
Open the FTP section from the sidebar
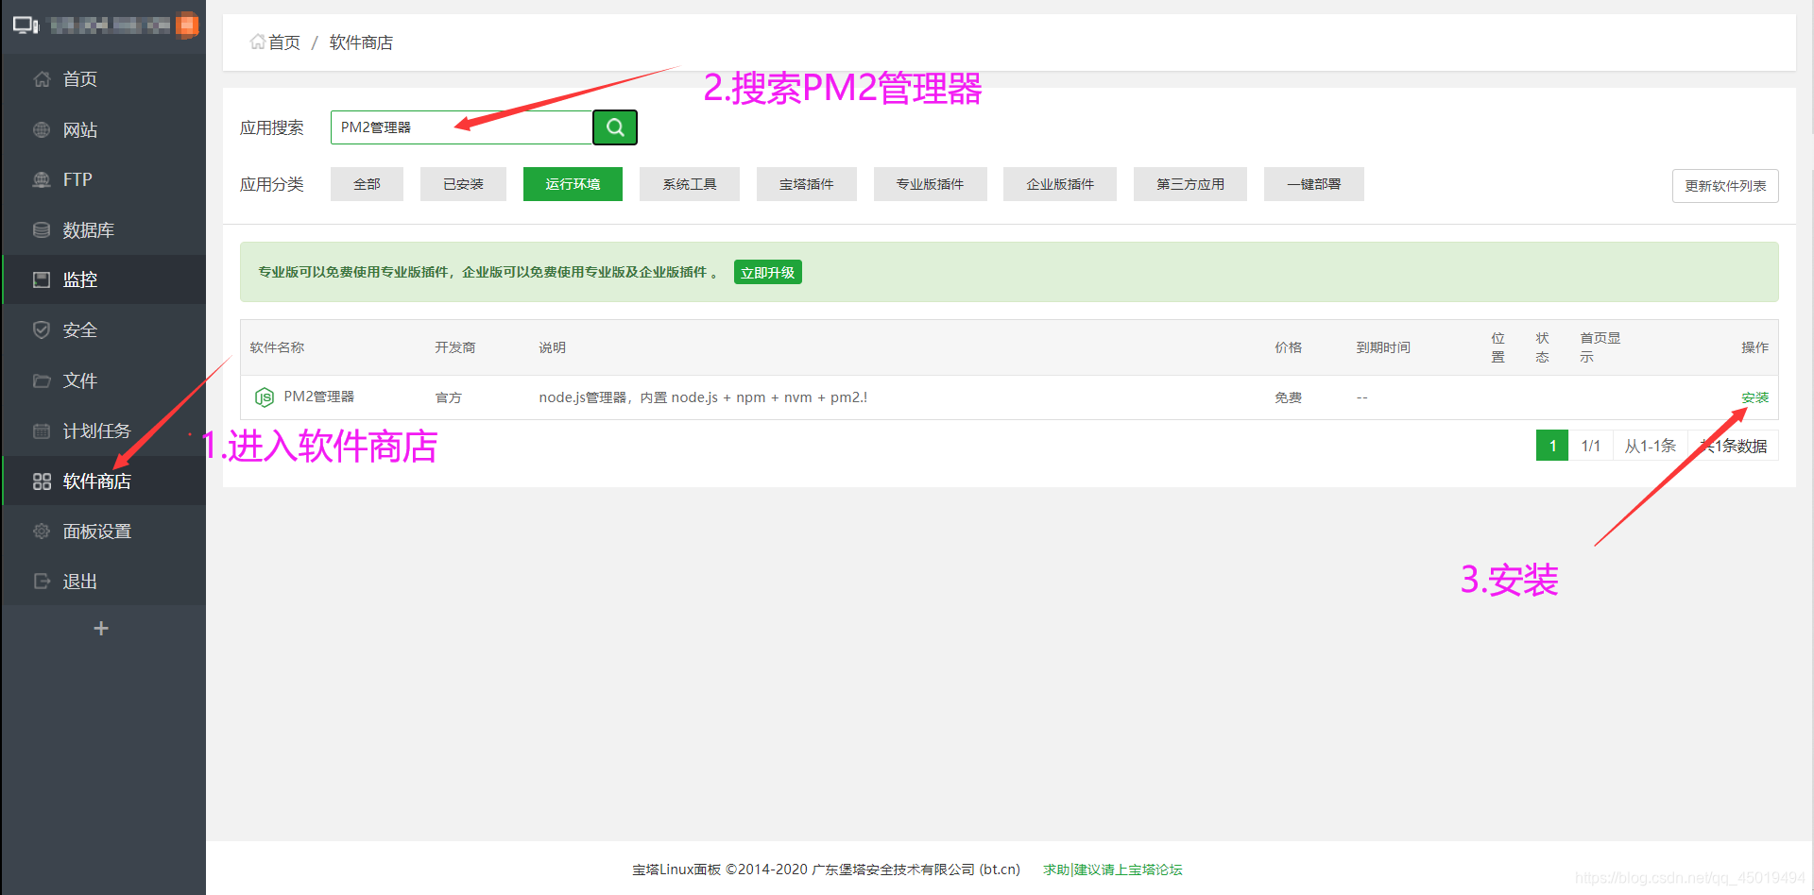click(77, 179)
